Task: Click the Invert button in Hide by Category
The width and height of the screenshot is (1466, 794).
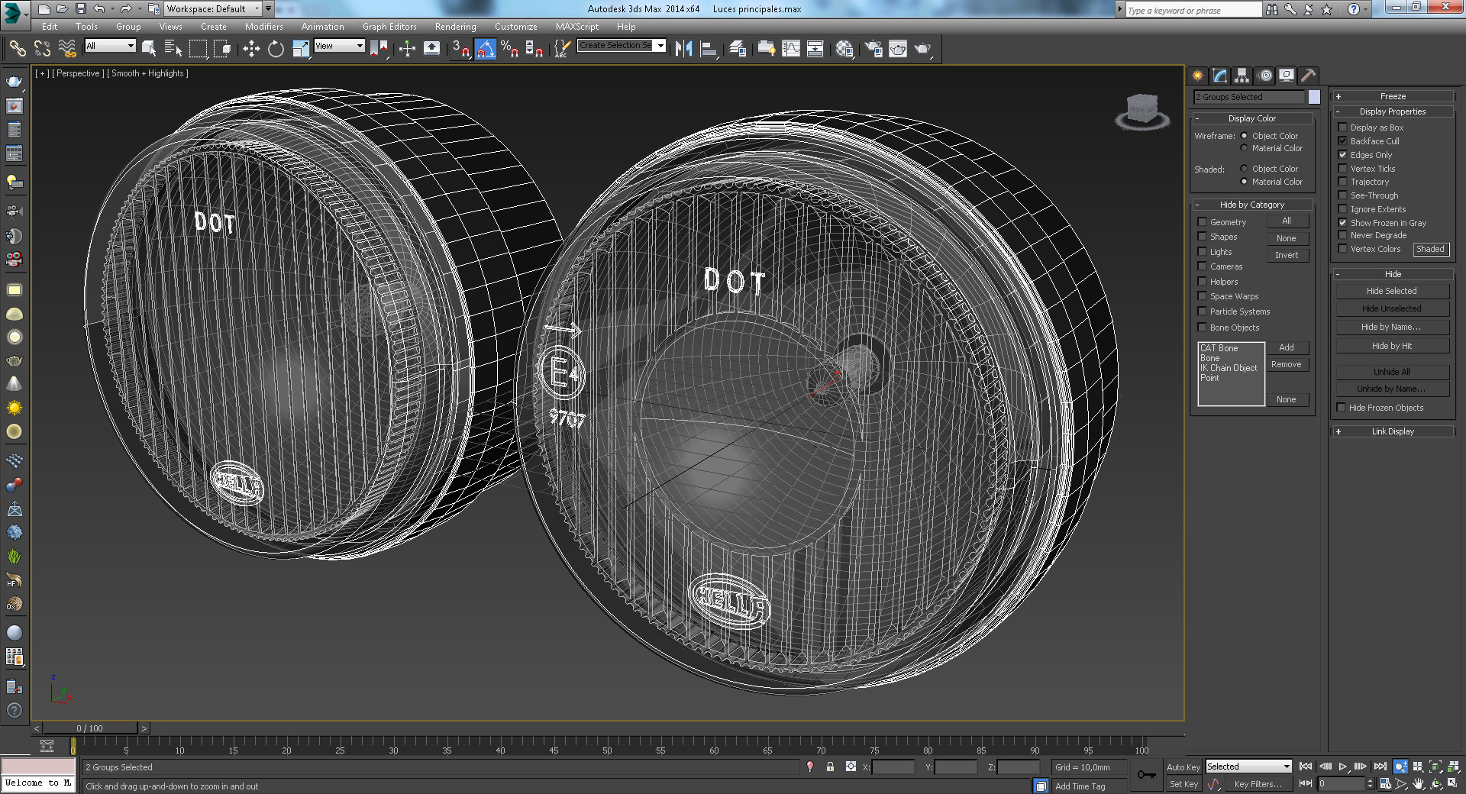Action: [1287, 255]
